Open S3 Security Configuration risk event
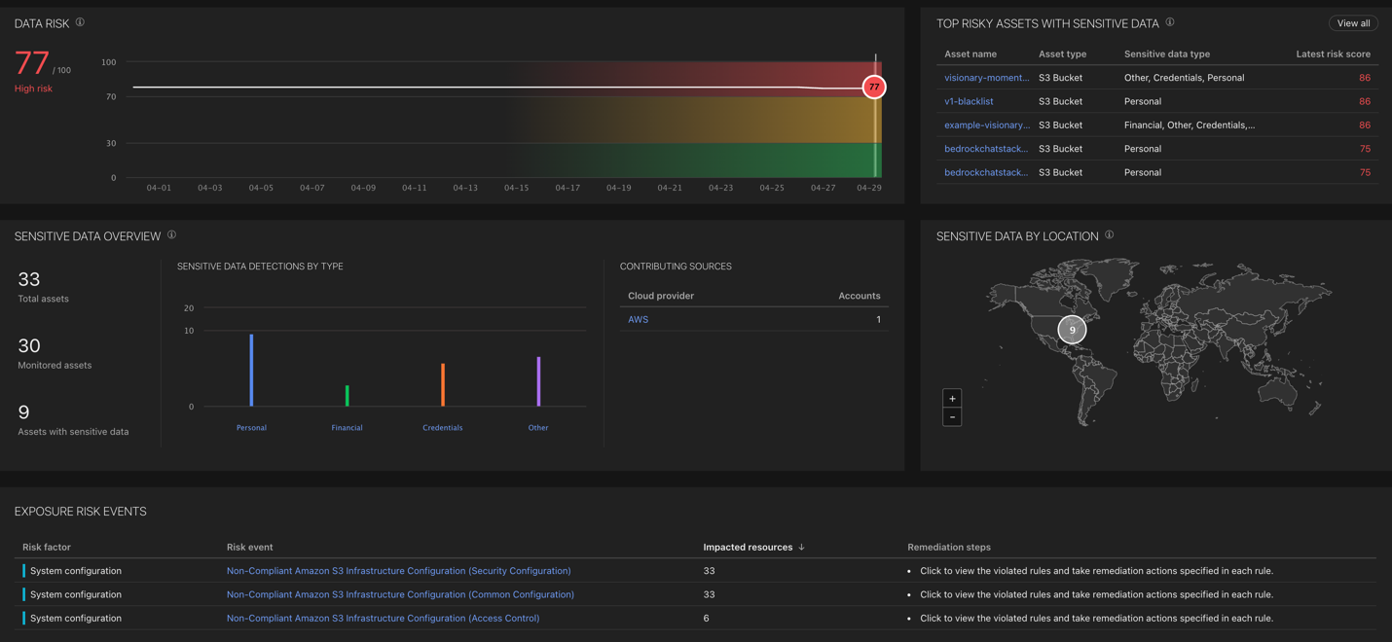The width and height of the screenshot is (1392, 642). click(398, 571)
